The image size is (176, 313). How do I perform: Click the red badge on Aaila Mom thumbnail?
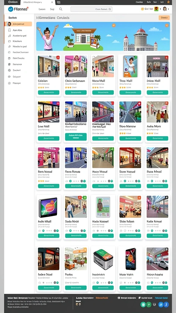167,103
